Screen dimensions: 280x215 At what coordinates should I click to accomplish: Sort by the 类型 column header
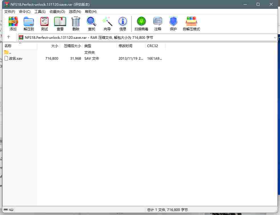click(100, 46)
